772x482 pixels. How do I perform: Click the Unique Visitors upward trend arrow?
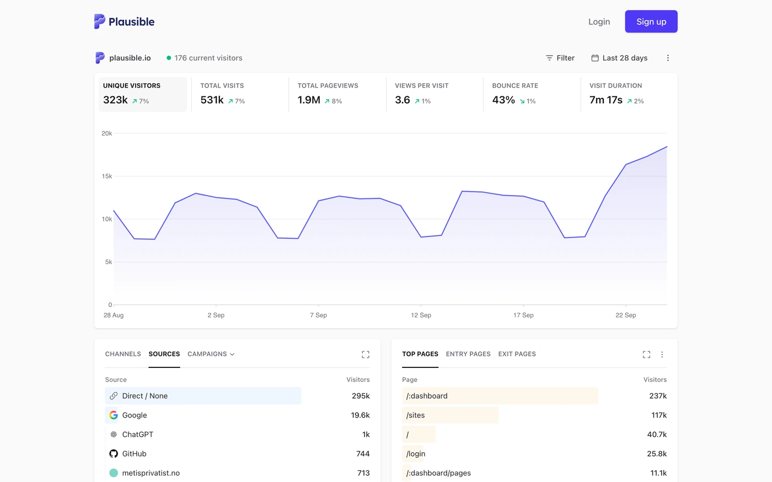(135, 101)
